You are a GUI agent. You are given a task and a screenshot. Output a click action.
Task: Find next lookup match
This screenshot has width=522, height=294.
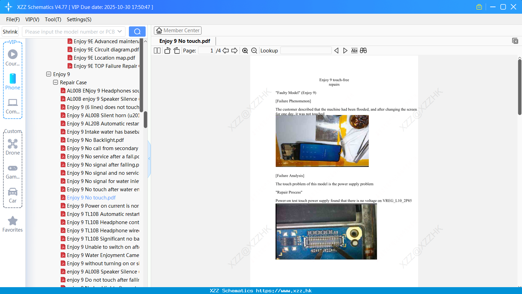click(345, 50)
